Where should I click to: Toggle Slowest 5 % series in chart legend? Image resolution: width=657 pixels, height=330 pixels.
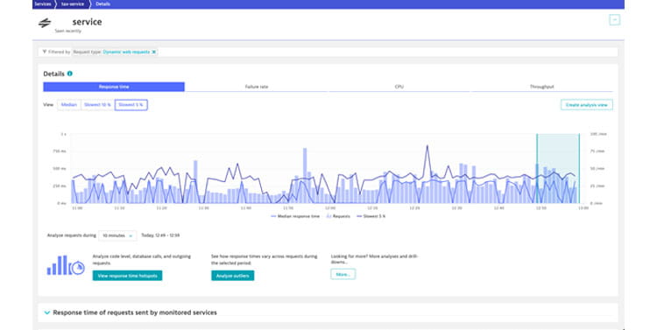371,216
